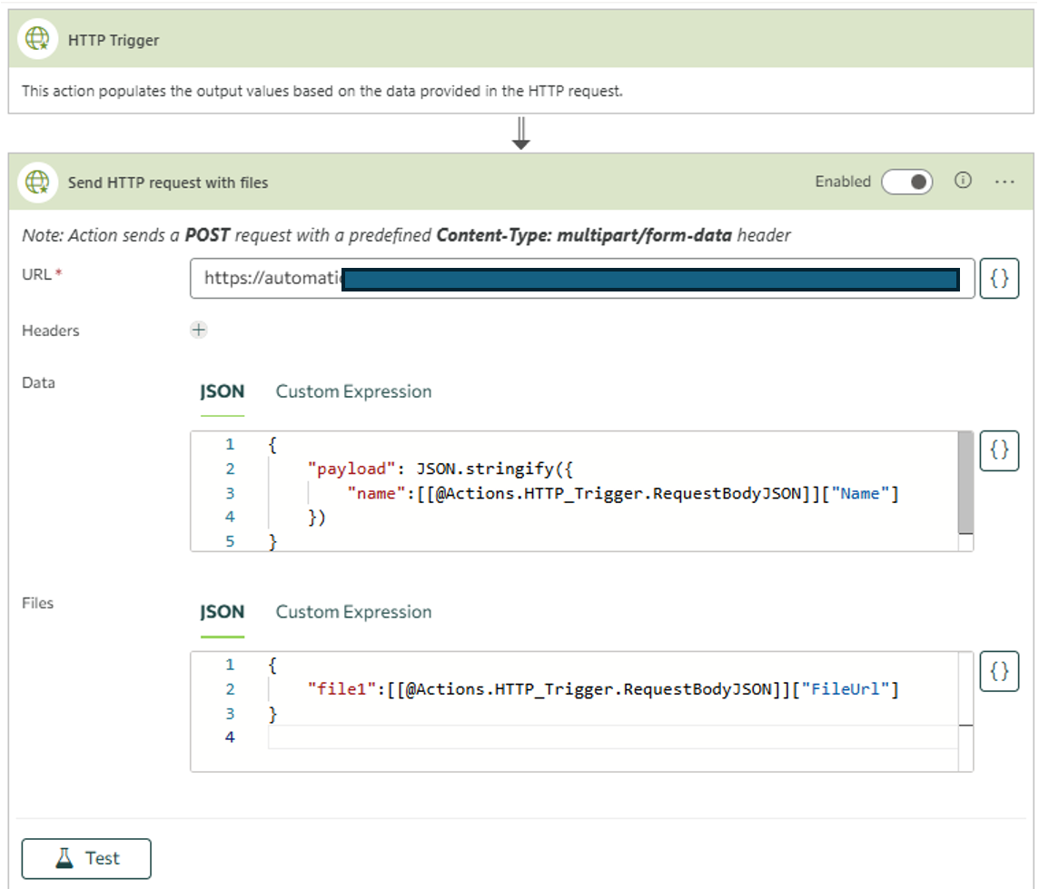Click the Files editor vertical scrollbar

click(x=965, y=690)
